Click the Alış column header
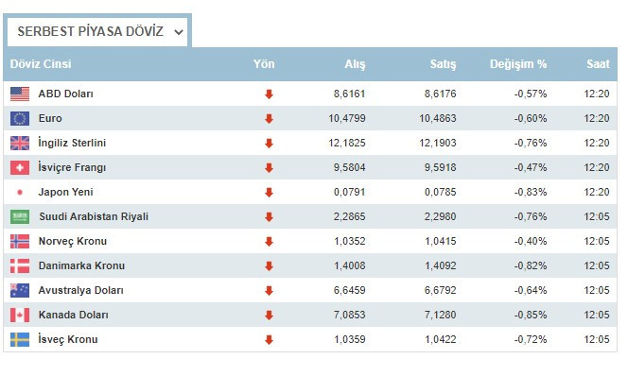 [355, 64]
